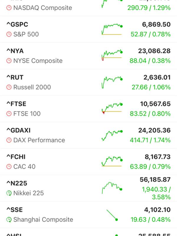177x236 pixels.
Task: Select the ^GDAXI ticker symbol
Action: coord(18,130)
